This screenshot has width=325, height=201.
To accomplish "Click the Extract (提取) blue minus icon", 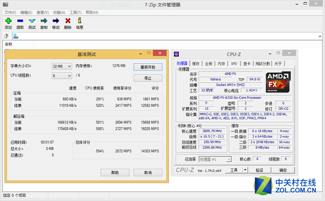I will click(x=20, y=21).
